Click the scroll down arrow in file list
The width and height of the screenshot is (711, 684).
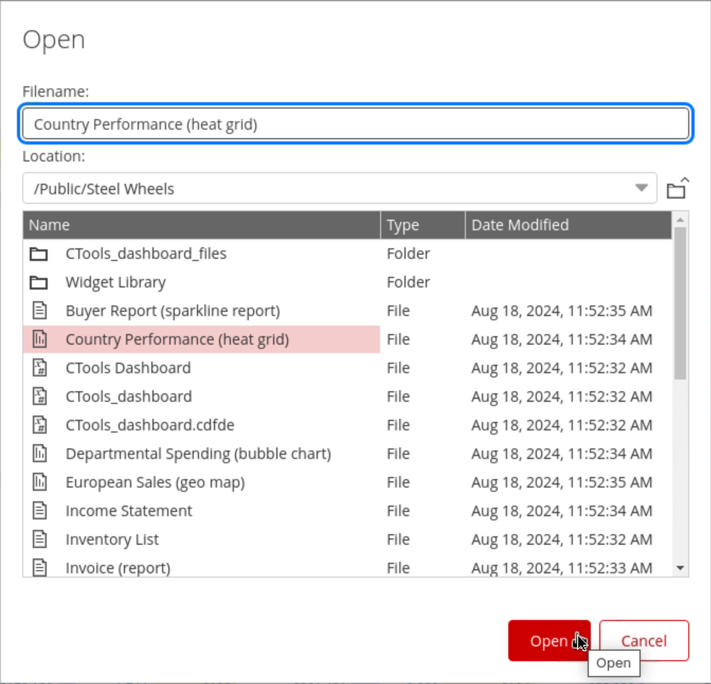[x=680, y=568]
